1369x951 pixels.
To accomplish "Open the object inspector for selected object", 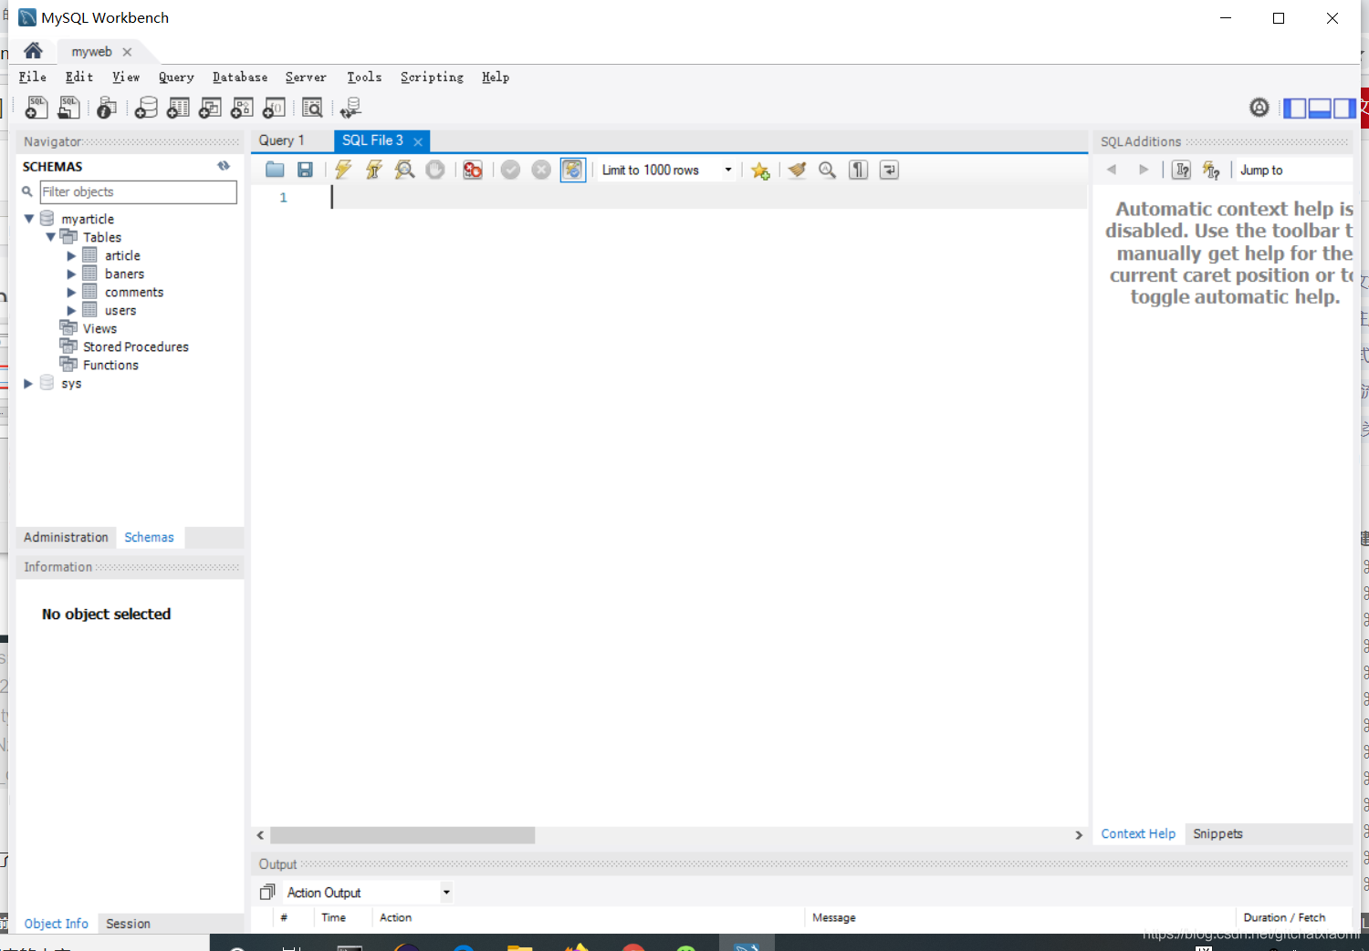I will [x=106, y=108].
